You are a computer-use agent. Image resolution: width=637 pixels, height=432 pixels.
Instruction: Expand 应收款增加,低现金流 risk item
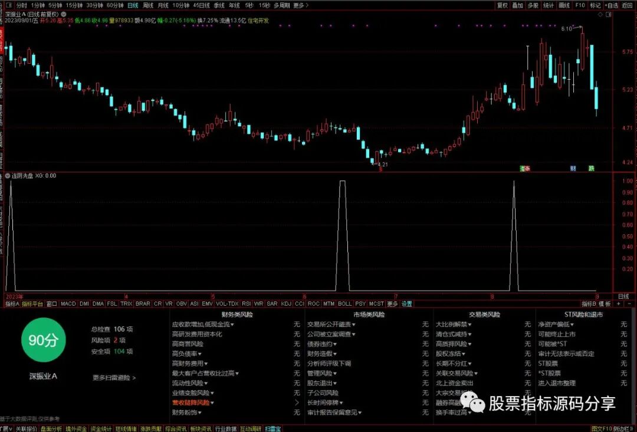[203, 325]
